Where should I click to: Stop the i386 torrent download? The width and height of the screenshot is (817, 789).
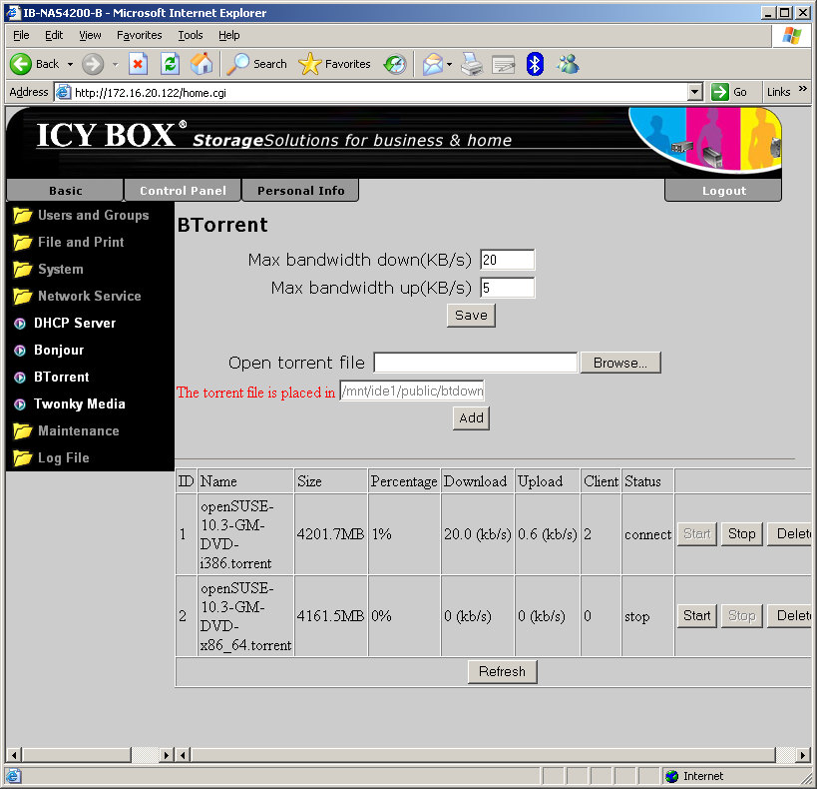[741, 534]
